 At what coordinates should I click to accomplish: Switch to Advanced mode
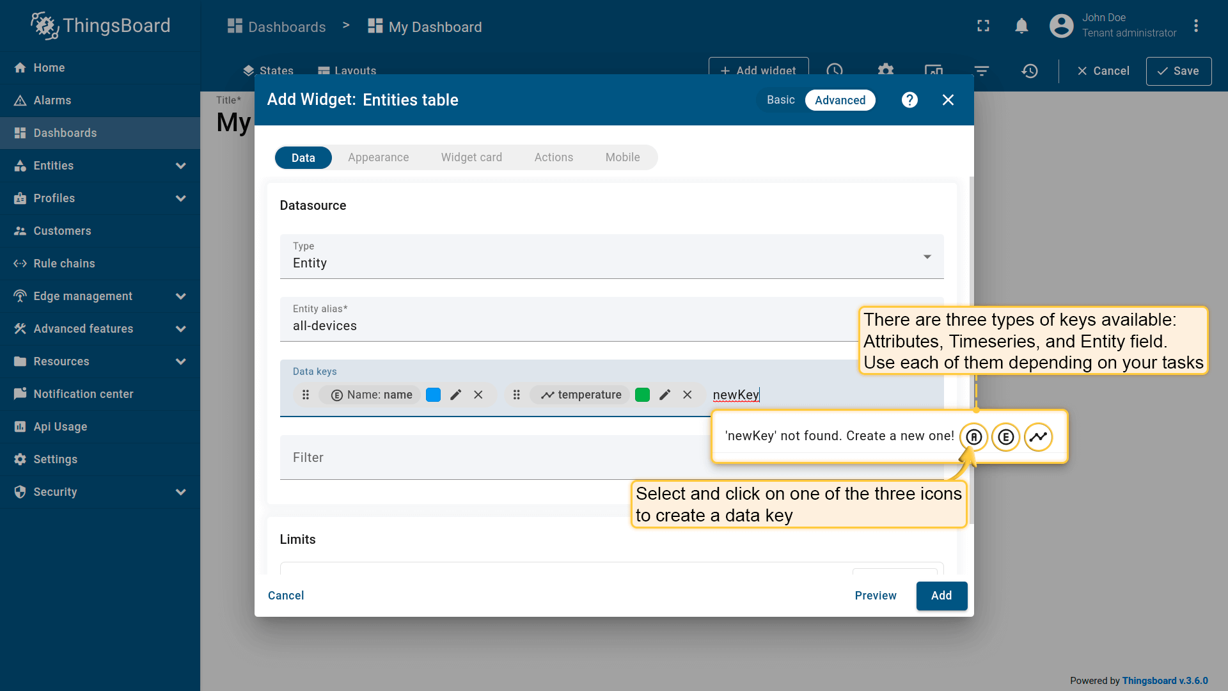click(839, 100)
